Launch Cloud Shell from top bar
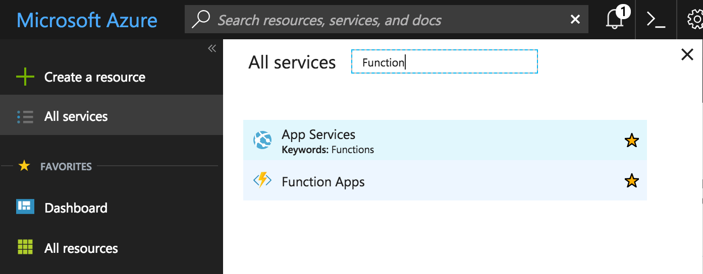 (656, 20)
